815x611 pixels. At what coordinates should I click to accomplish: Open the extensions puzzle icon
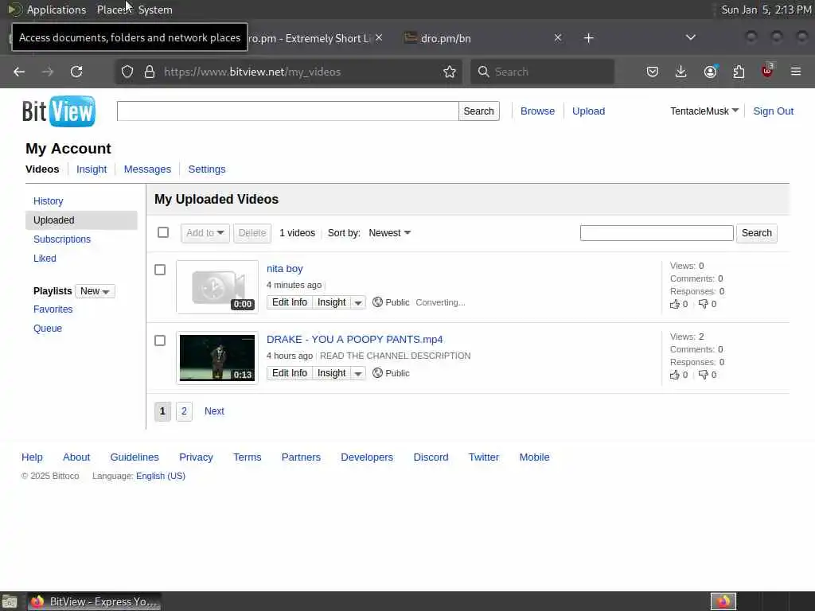click(739, 72)
